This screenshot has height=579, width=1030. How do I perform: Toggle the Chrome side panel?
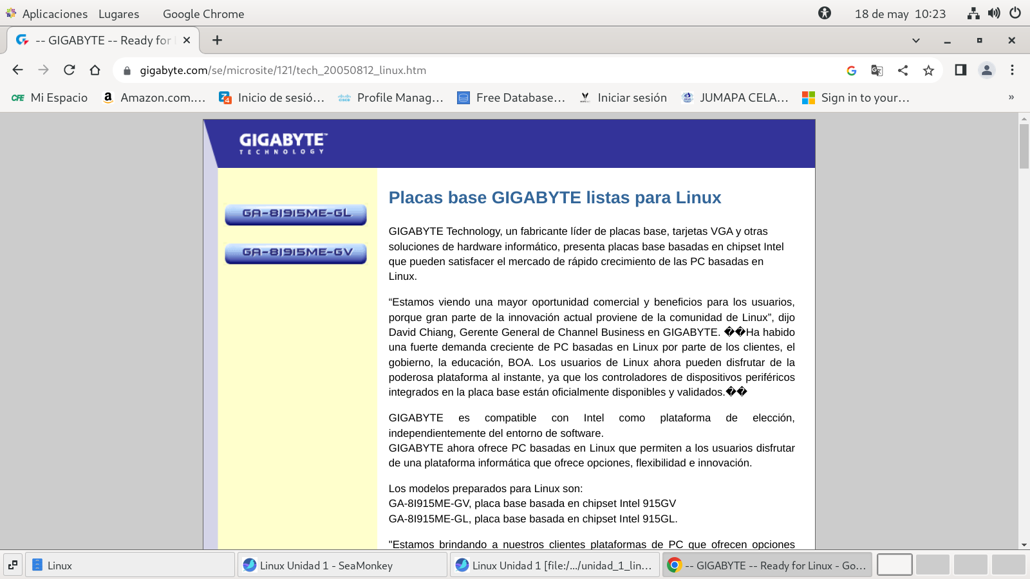click(960, 70)
